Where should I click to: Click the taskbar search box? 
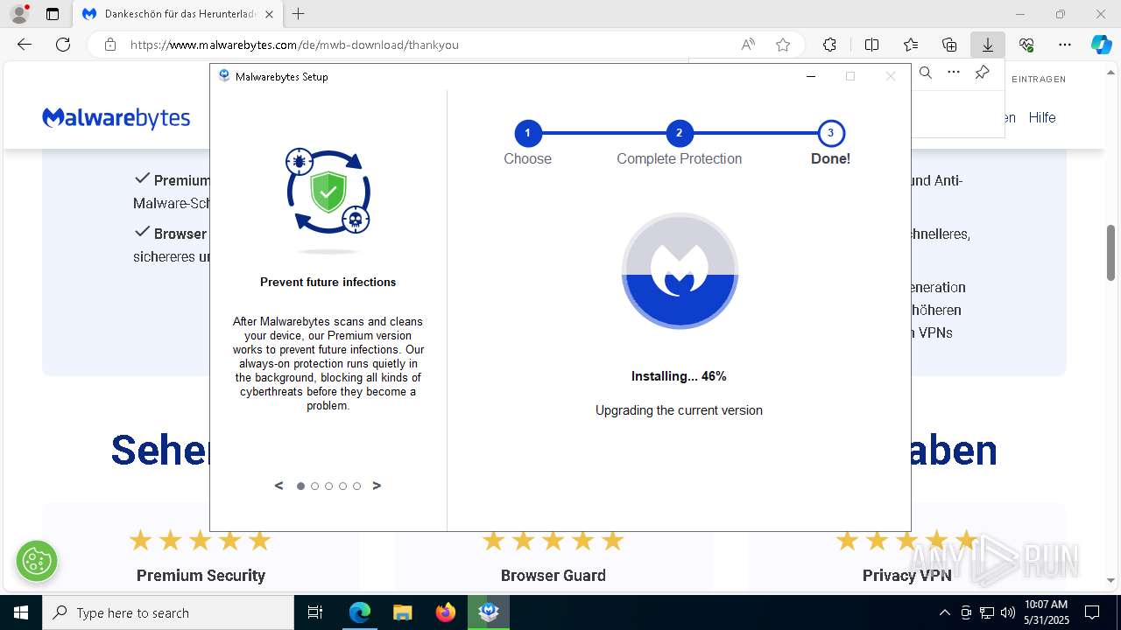tap(168, 612)
